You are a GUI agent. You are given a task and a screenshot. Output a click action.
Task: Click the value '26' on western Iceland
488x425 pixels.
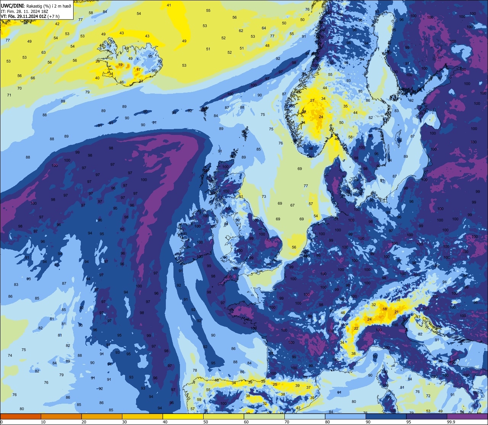pos(98,61)
